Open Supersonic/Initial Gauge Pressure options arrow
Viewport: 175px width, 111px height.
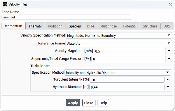[x=169, y=59]
